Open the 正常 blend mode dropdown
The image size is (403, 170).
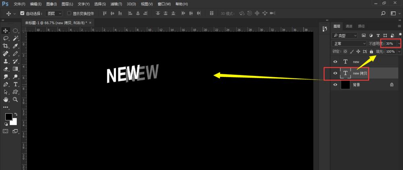pos(349,43)
